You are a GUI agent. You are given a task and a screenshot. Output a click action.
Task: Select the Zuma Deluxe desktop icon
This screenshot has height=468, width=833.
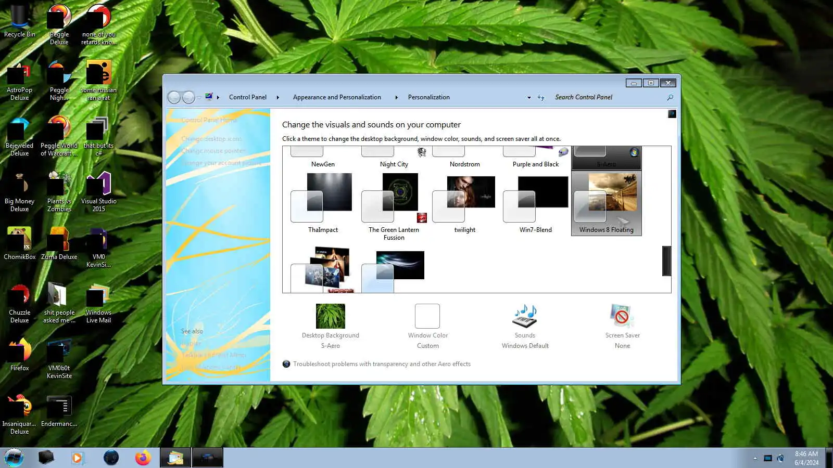pos(59,243)
